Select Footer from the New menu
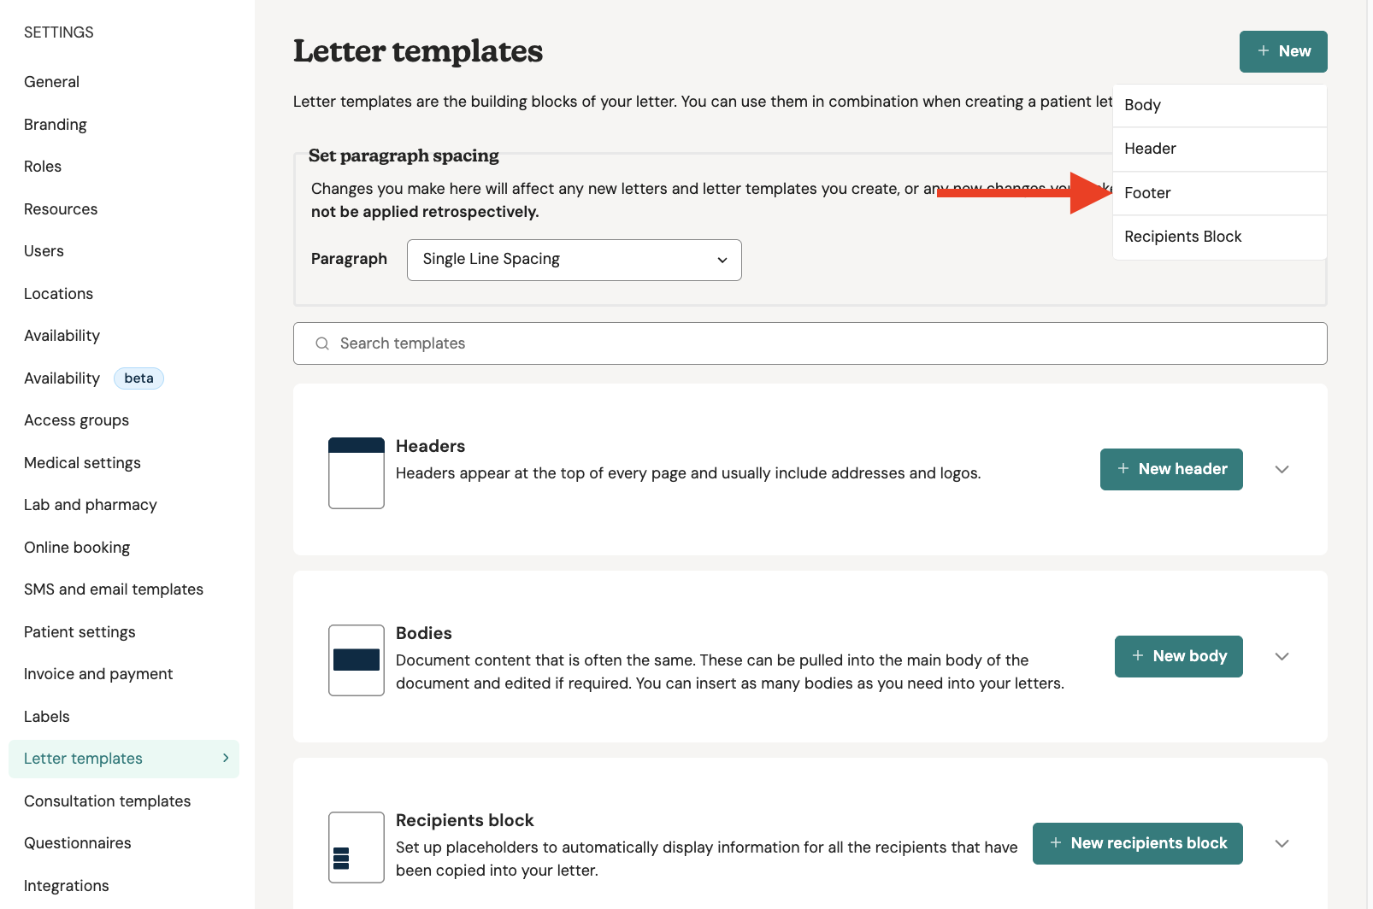 [1147, 193]
